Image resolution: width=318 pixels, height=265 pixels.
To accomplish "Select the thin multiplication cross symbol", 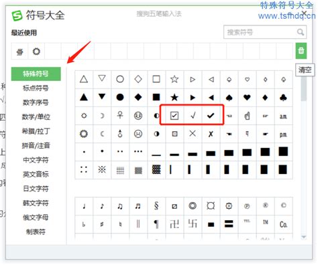I will [x=193, y=134].
